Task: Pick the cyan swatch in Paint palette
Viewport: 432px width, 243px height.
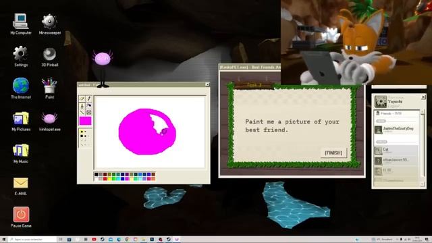Action: (118, 179)
